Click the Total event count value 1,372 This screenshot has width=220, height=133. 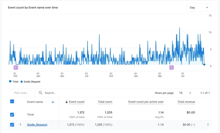(81, 112)
